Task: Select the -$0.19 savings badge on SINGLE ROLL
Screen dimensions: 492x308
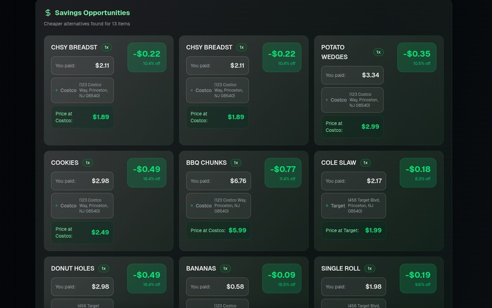Action: [x=418, y=279]
